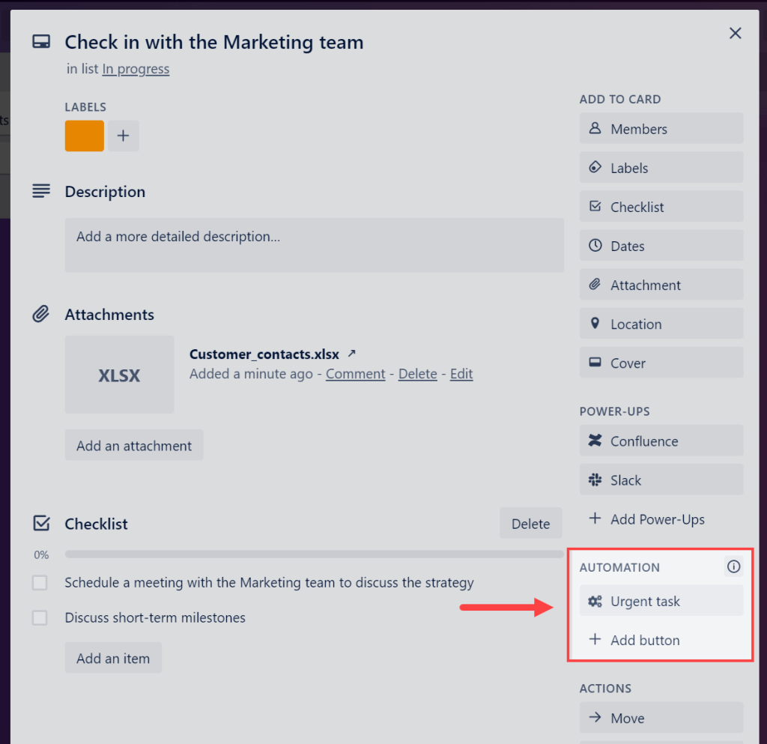The width and height of the screenshot is (767, 744).
Task: Click Add an item under the checklist
Action: pyautogui.click(x=113, y=657)
